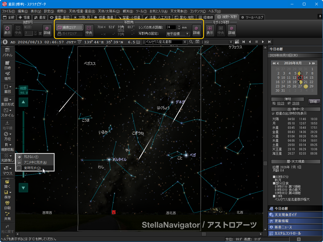Click the 保存 save icon

[x=7, y=194]
